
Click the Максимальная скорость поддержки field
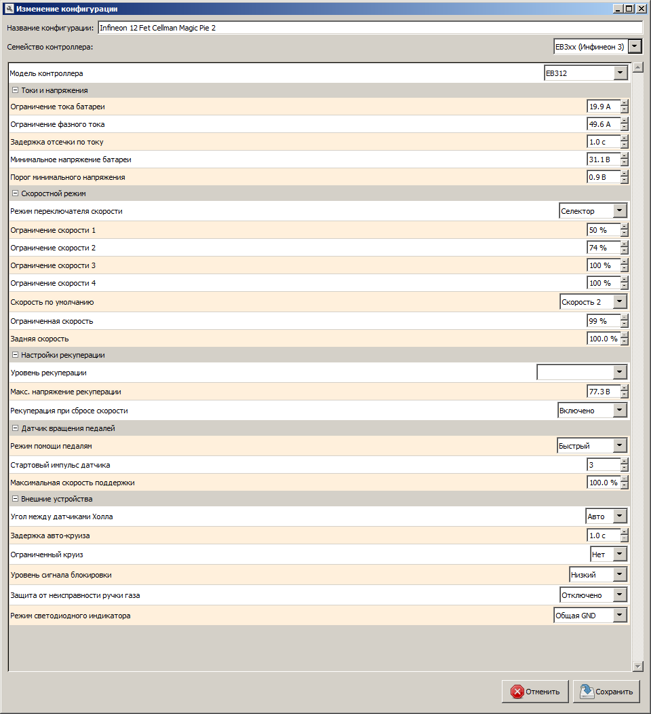tap(604, 483)
